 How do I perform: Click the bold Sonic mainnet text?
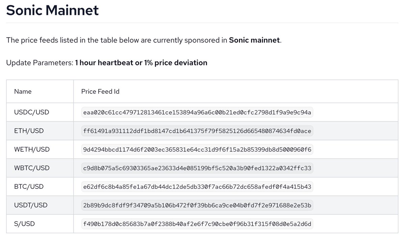254,40
